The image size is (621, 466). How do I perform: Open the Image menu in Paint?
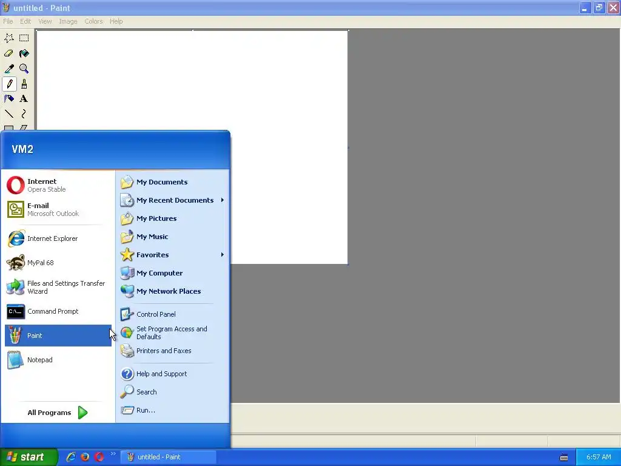pyautogui.click(x=68, y=21)
